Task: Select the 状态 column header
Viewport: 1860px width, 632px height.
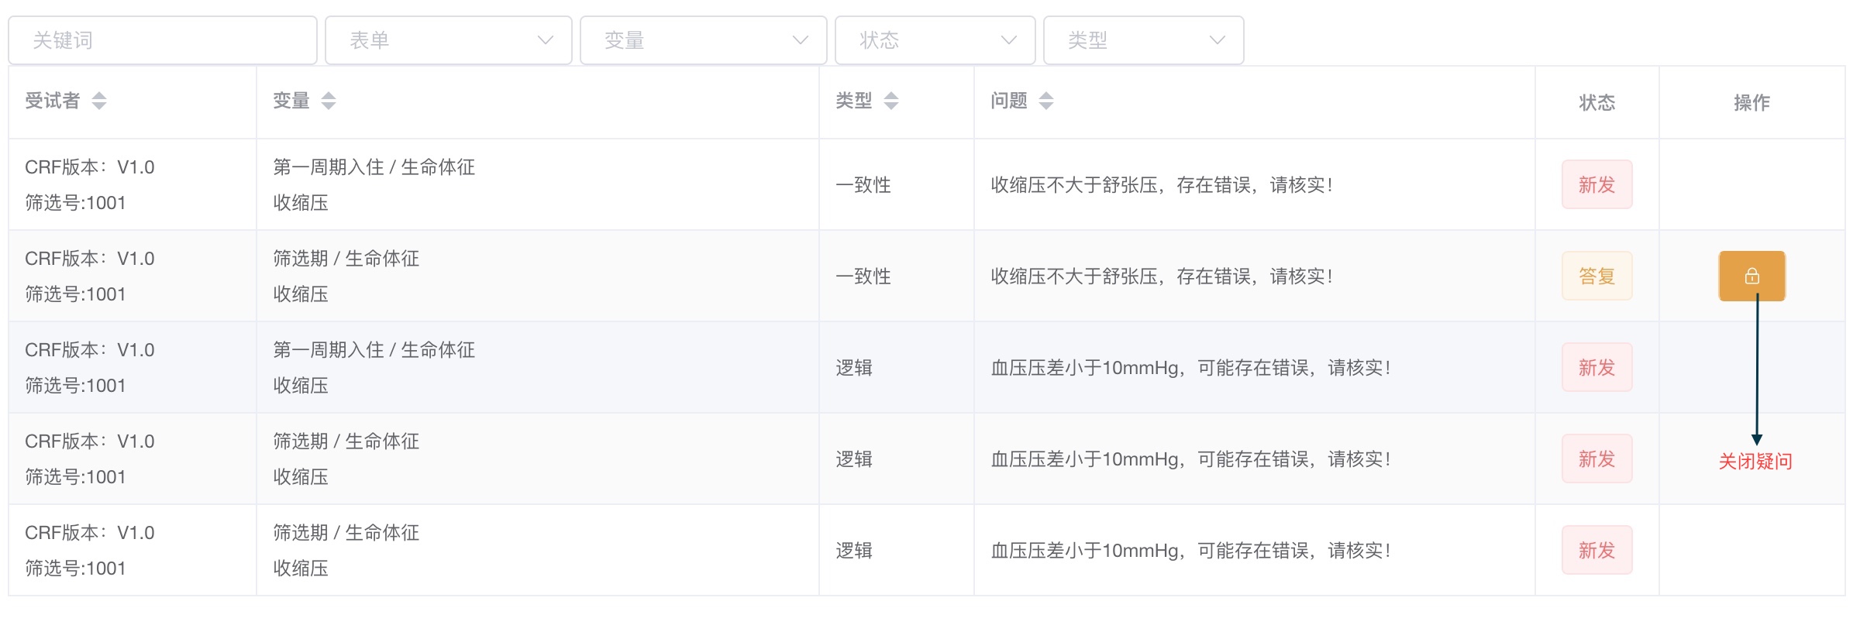Action: pyautogui.click(x=1597, y=102)
